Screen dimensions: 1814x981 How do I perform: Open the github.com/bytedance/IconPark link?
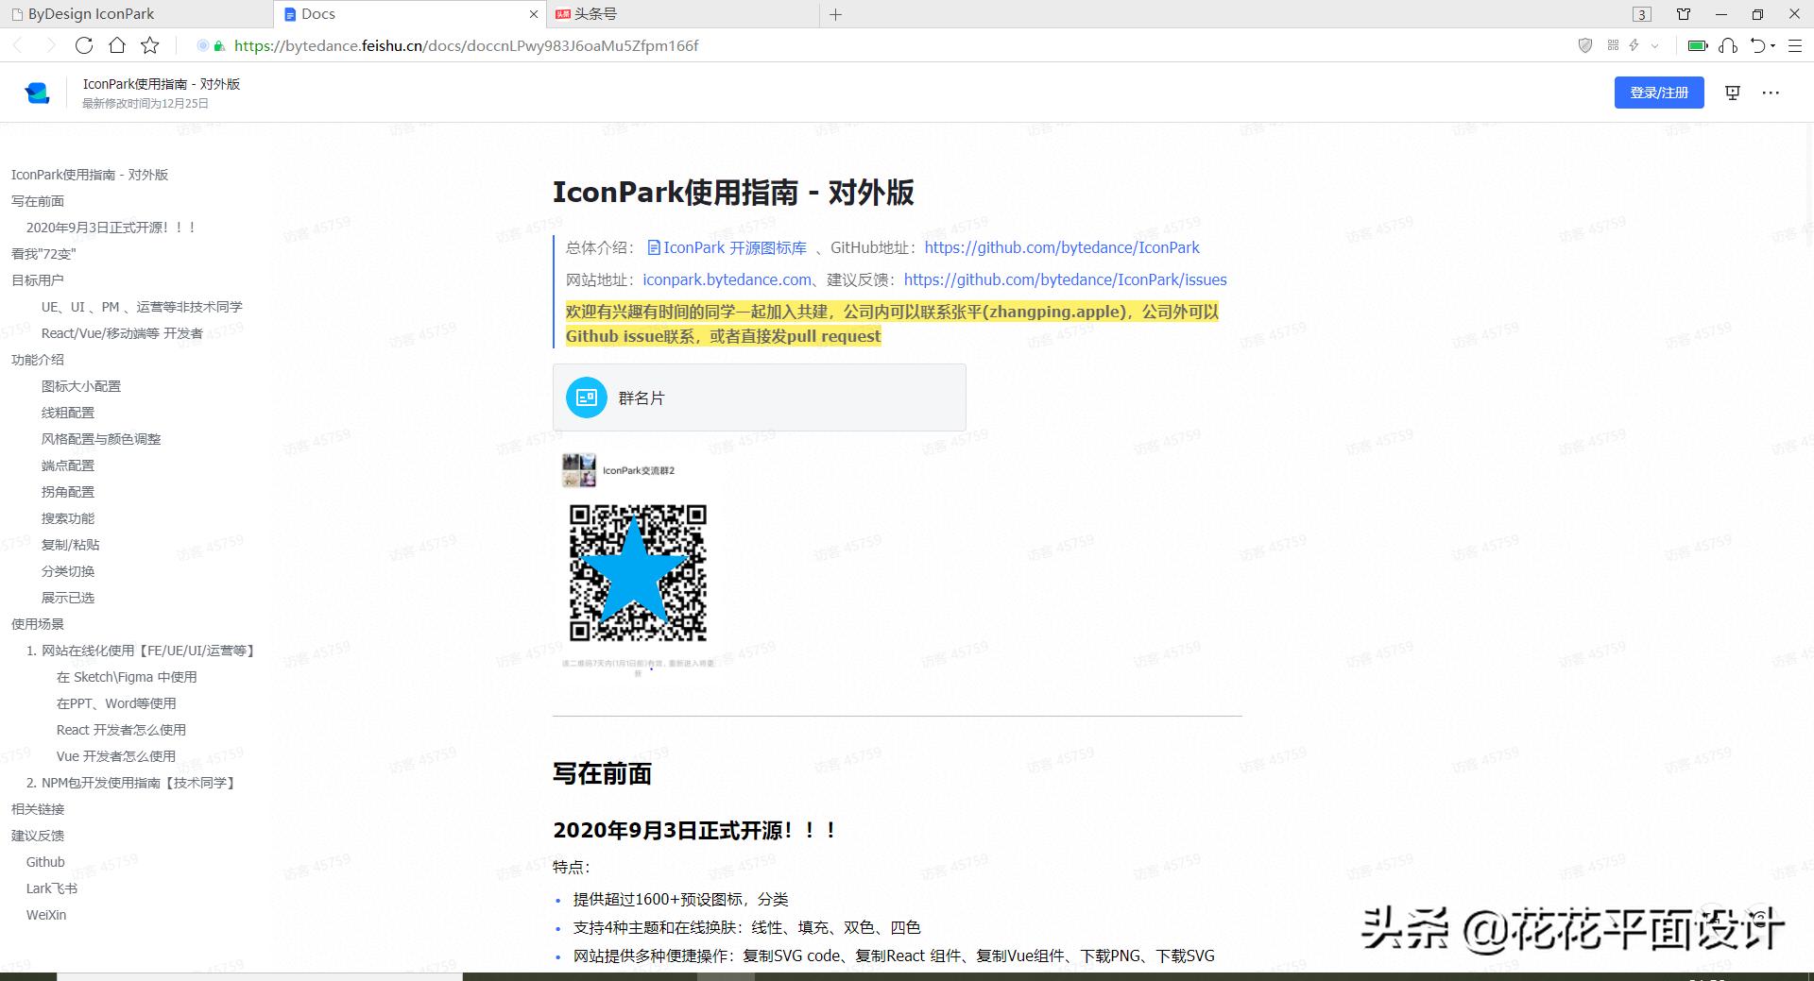pos(1061,247)
